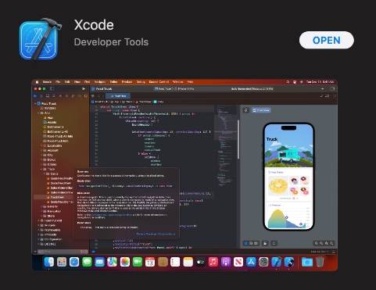
Task: Open in Developer Documentation link
Action: coord(156,234)
